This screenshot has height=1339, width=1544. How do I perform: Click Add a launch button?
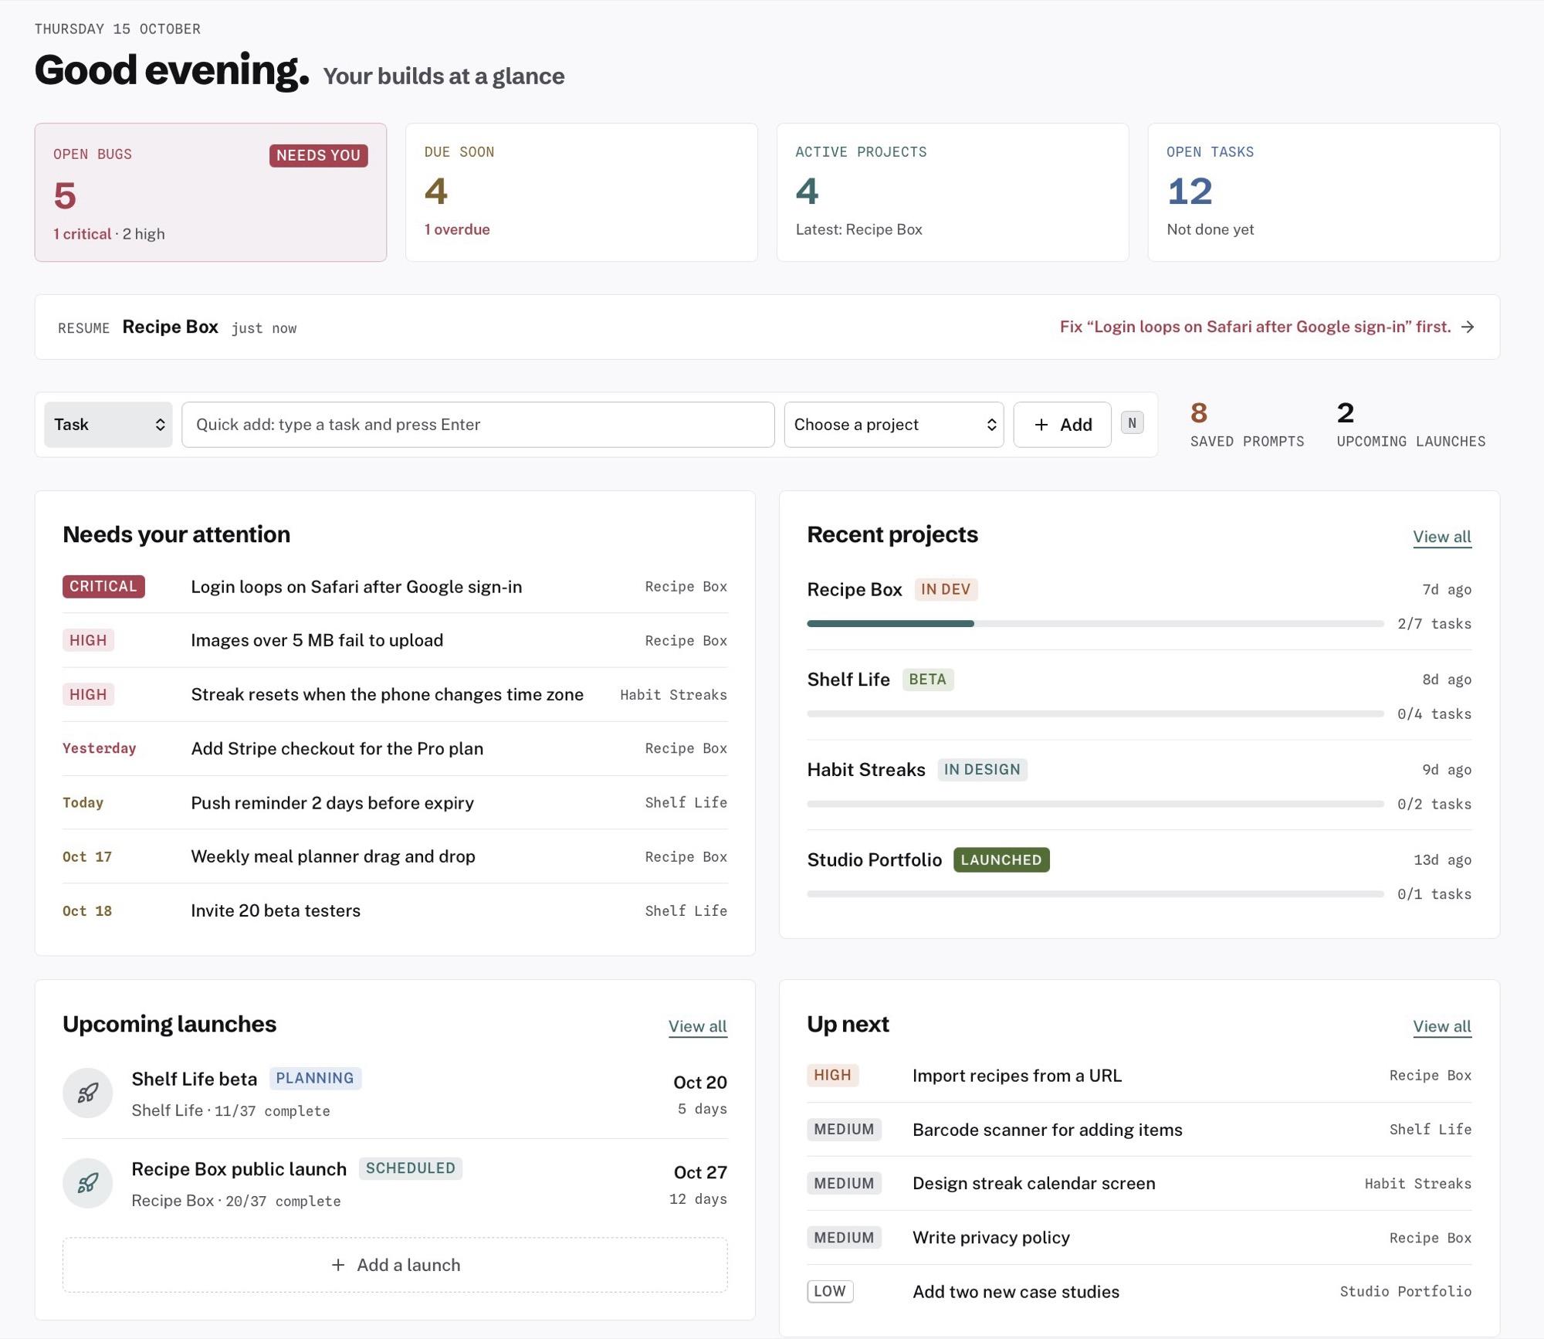coord(395,1265)
